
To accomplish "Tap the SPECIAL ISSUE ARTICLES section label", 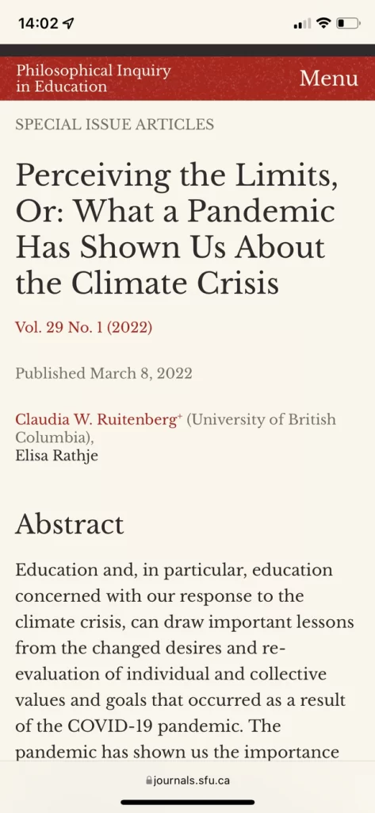I will pyautogui.click(x=114, y=125).
